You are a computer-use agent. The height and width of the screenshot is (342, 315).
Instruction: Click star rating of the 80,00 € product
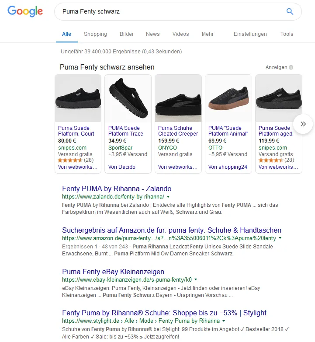pos(70,161)
